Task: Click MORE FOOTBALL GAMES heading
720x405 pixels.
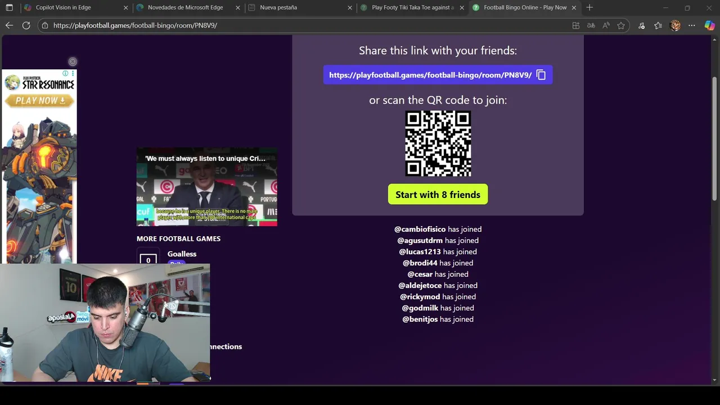Action: pyautogui.click(x=178, y=238)
